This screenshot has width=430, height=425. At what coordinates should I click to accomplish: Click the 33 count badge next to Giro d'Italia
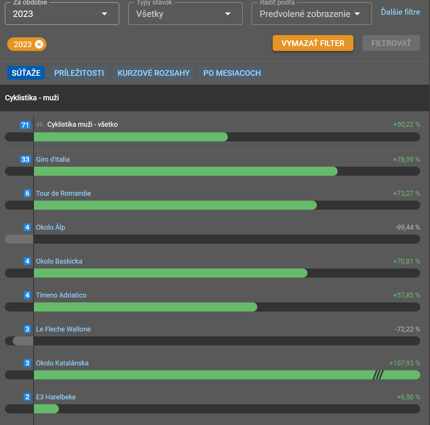click(25, 160)
